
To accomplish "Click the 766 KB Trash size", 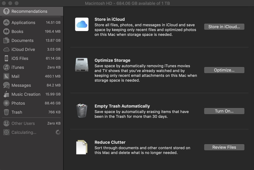I will point(54,112).
